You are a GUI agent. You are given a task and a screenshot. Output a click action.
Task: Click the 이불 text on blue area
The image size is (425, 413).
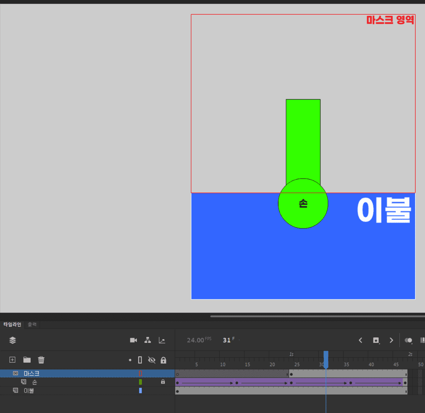[x=384, y=210]
